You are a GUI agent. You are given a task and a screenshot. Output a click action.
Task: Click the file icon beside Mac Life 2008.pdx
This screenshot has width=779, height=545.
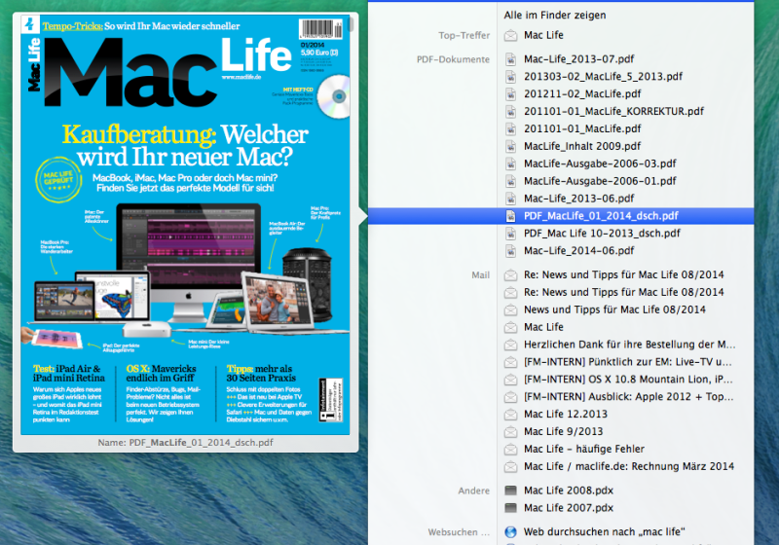tap(510, 490)
